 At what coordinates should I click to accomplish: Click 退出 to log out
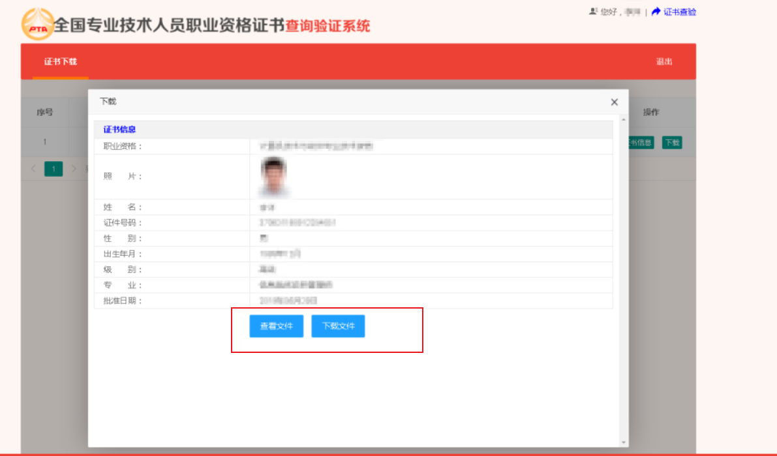coord(664,62)
